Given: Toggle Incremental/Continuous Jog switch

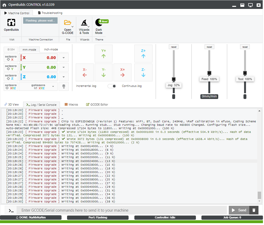Looking at the screenshot, I should [112, 86].
